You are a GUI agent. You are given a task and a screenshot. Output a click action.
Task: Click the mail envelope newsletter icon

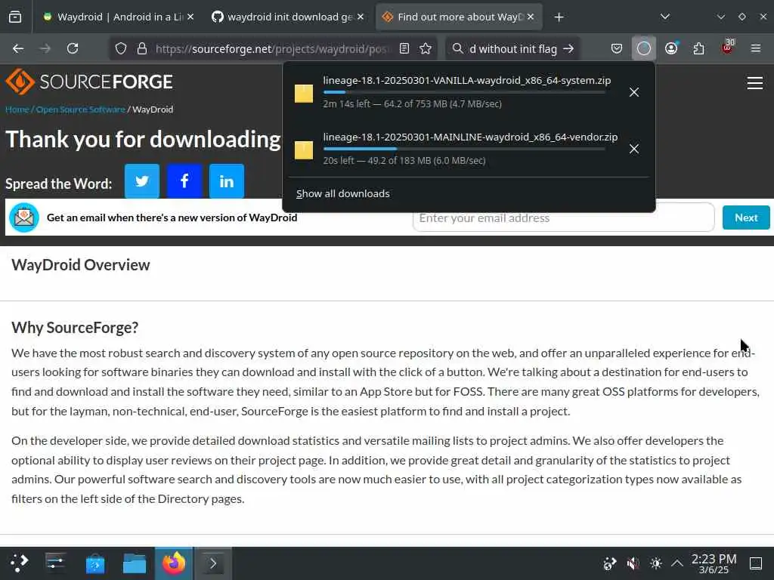(23, 217)
